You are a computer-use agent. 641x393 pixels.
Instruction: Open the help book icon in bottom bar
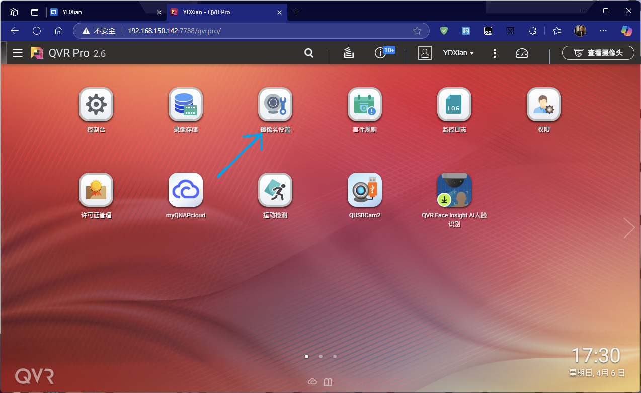(x=328, y=382)
